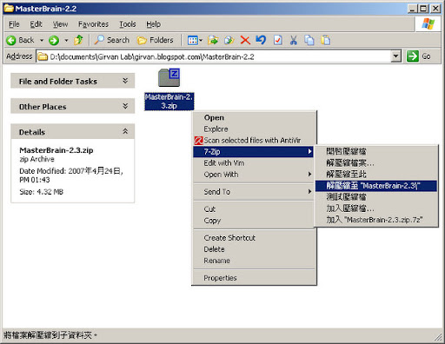Select 加入壓縮檔... in 7-Zip submenu

376,208
